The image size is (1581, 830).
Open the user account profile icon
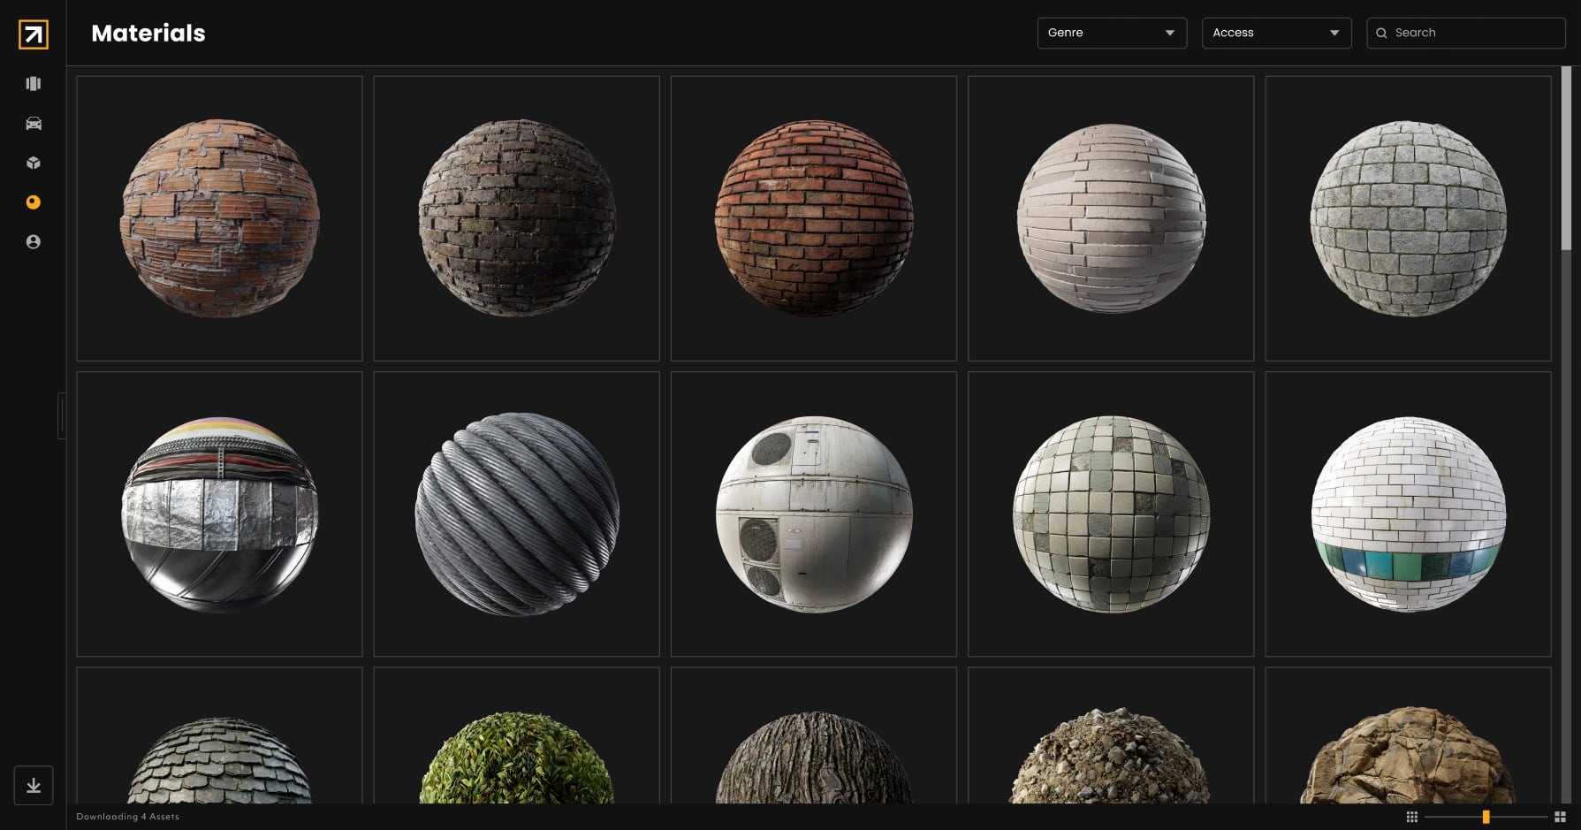(34, 242)
